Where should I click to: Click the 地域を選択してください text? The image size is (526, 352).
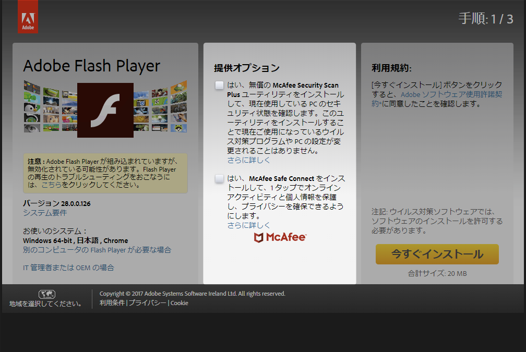[45, 304]
